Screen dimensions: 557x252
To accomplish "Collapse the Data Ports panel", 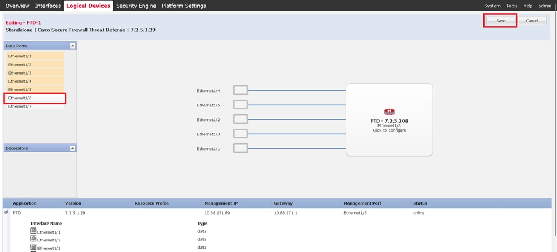I will point(72,46).
